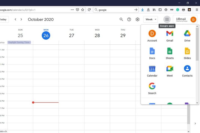Screen dimensions: 200x133
Task: Click the glasses reader extension icon
Action: coord(172,10)
